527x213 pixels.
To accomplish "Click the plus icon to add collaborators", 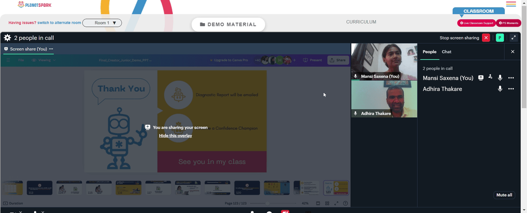I will pyautogui.click(x=295, y=60).
